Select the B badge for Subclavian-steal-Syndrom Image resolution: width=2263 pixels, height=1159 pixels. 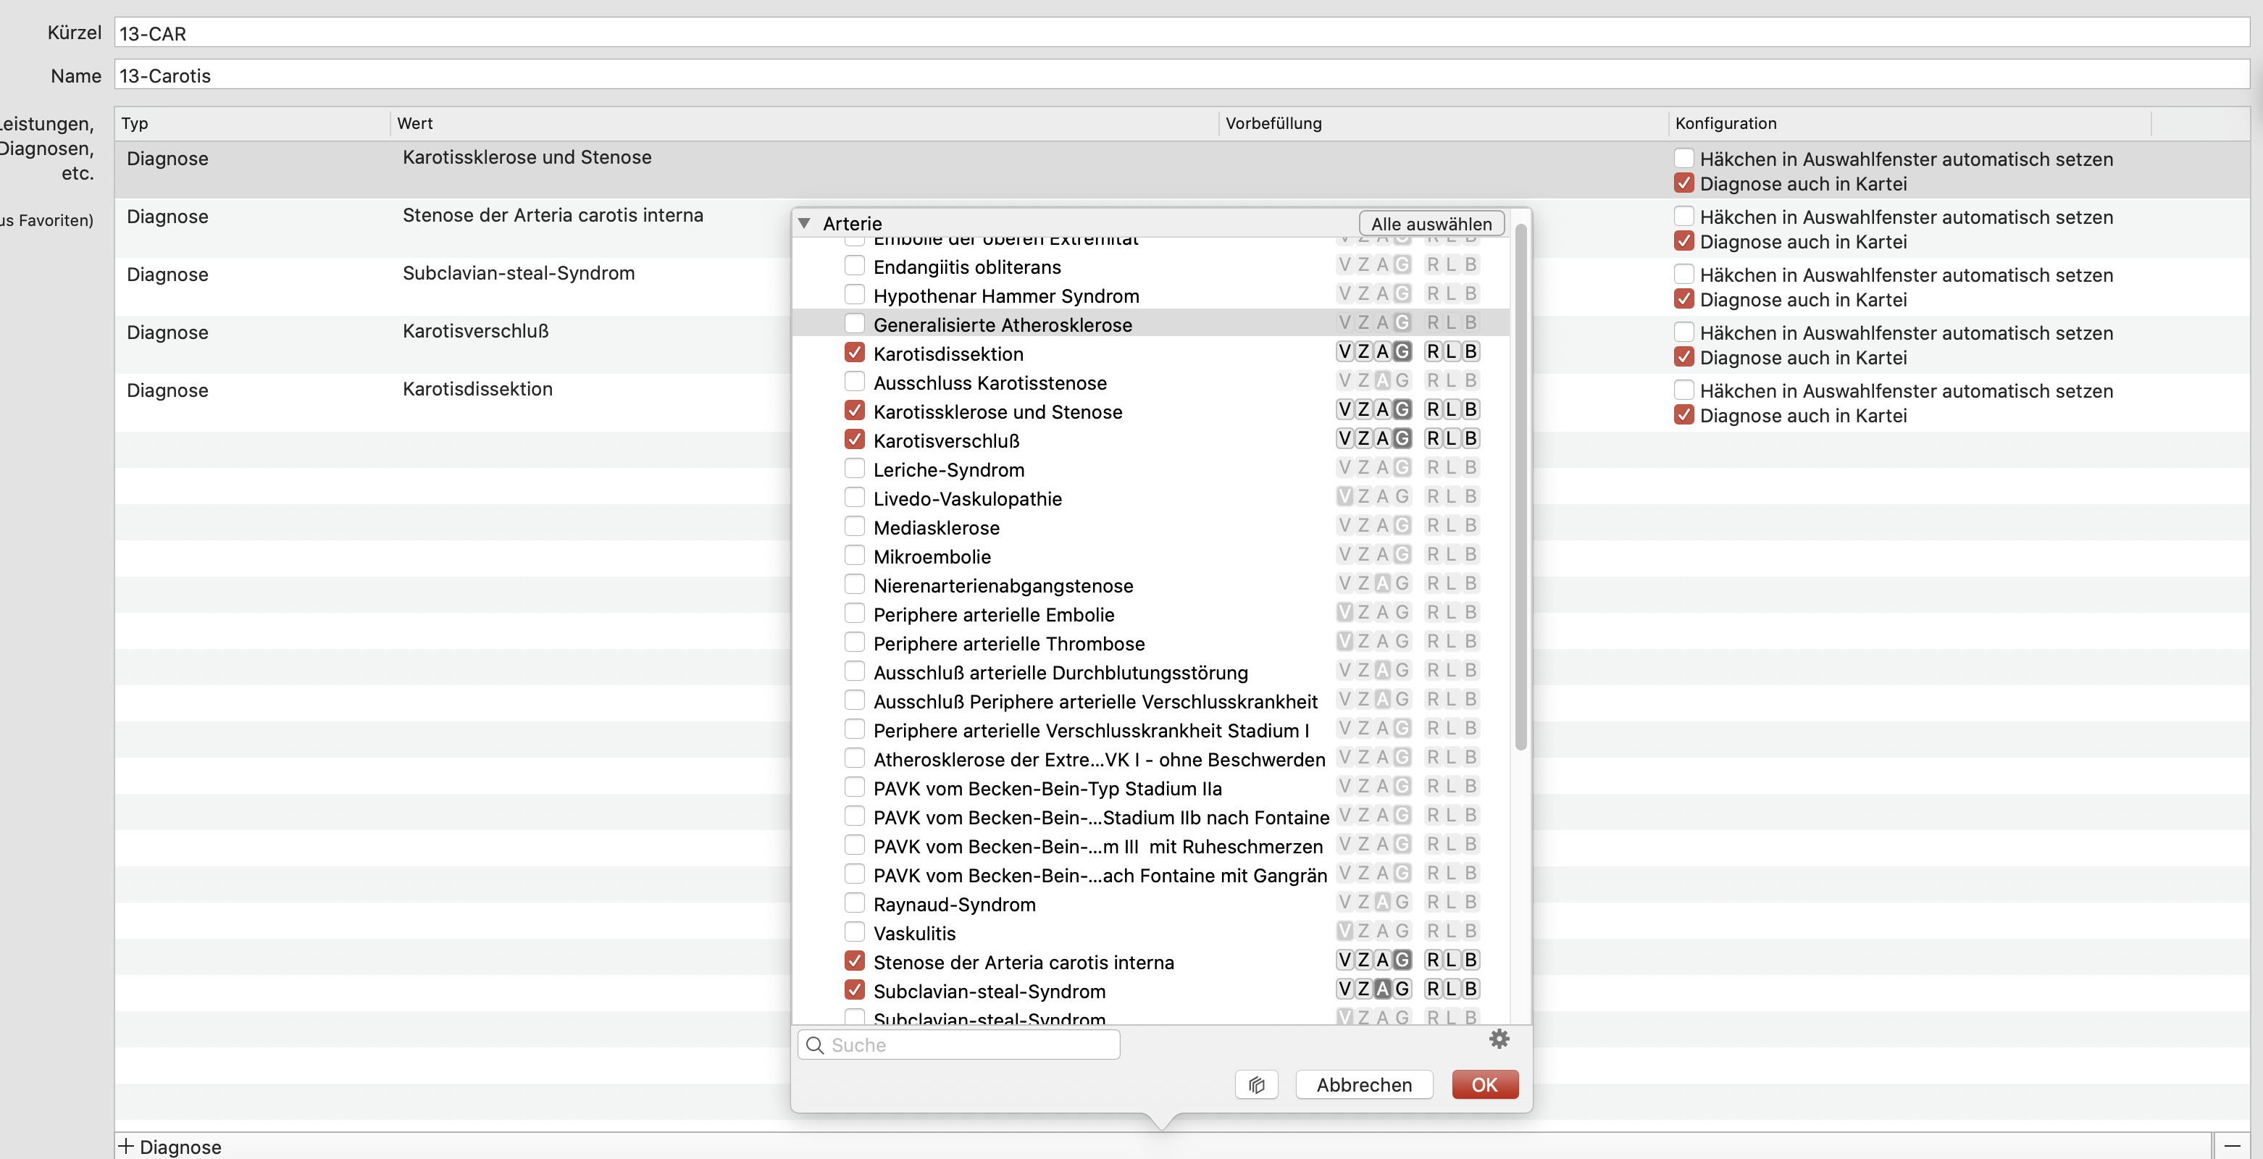[1471, 989]
